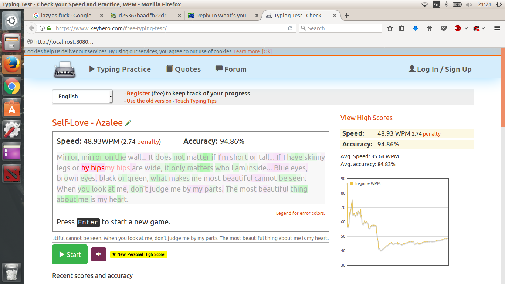Click the green Start button
Screen dimensions: 505x284
point(70,254)
